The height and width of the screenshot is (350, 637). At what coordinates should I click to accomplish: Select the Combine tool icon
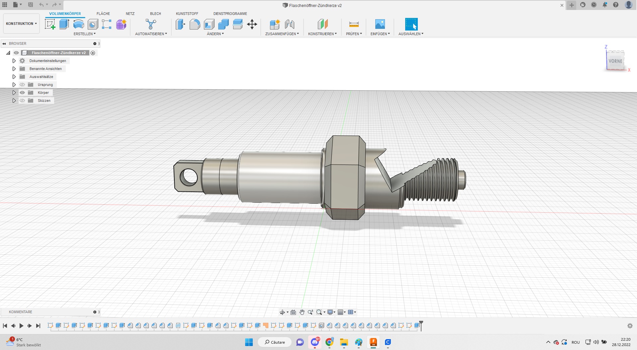coord(223,24)
